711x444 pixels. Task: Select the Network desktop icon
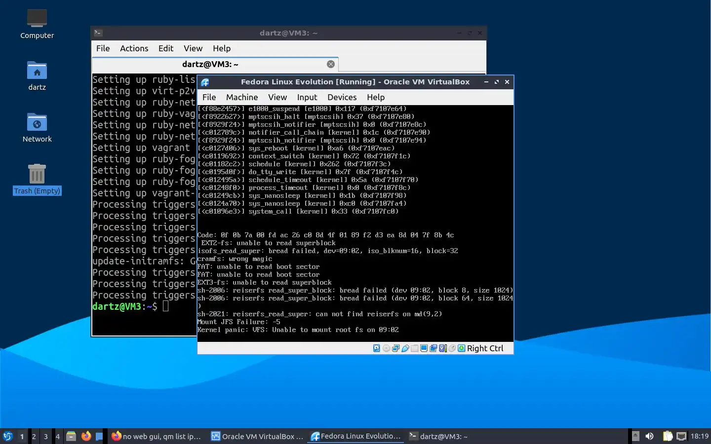[37, 128]
